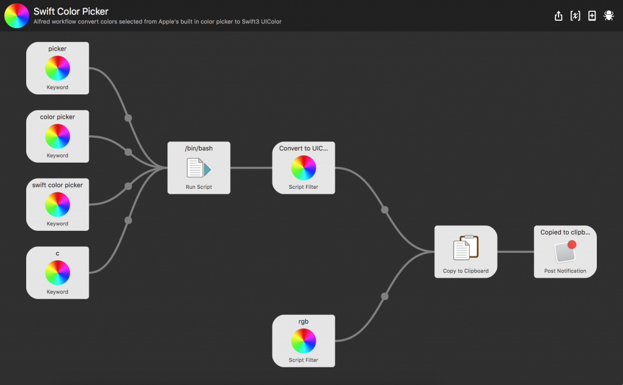Click the add object plus icon

(592, 16)
